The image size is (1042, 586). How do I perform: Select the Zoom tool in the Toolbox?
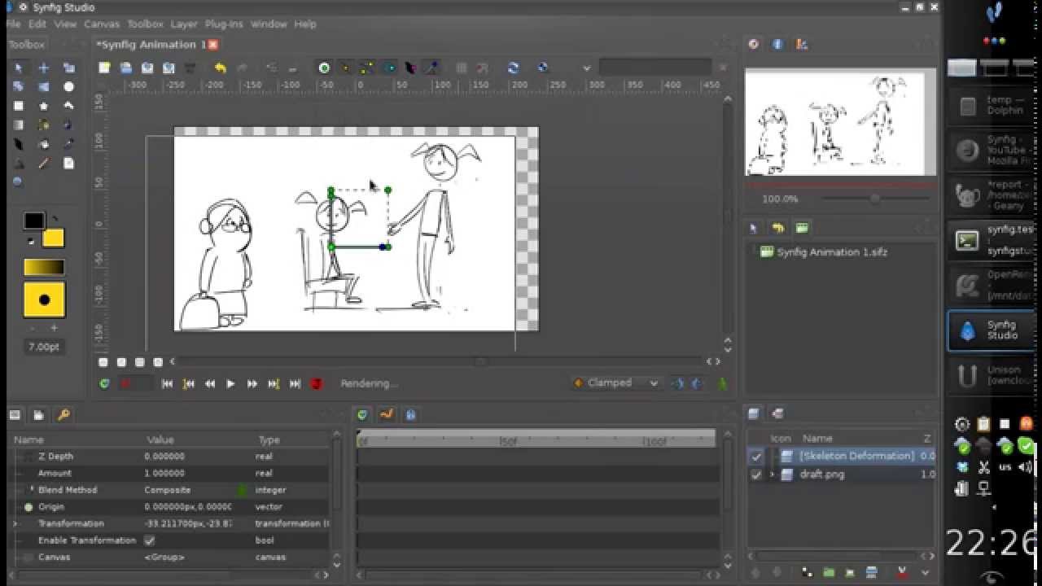pos(18,182)
